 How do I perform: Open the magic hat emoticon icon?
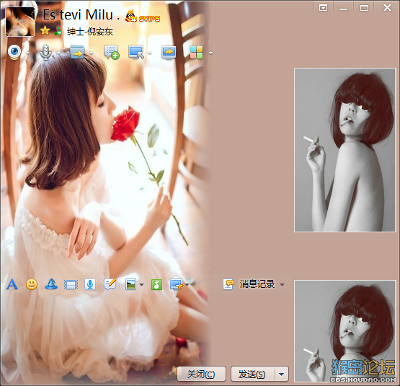pyautogui.click(x=51, y=284)
